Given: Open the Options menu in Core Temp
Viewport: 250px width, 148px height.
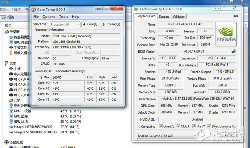Looking at the screenshot, I should coord(49,16).
